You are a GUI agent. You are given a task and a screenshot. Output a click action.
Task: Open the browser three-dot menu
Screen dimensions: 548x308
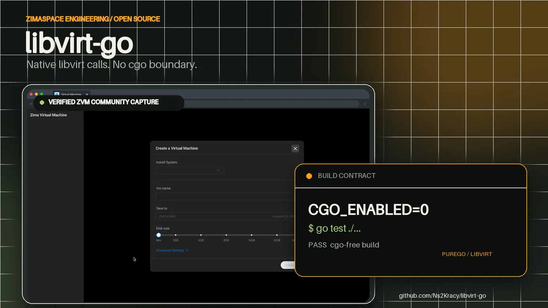pyautogui.click(x=365, y=104)
